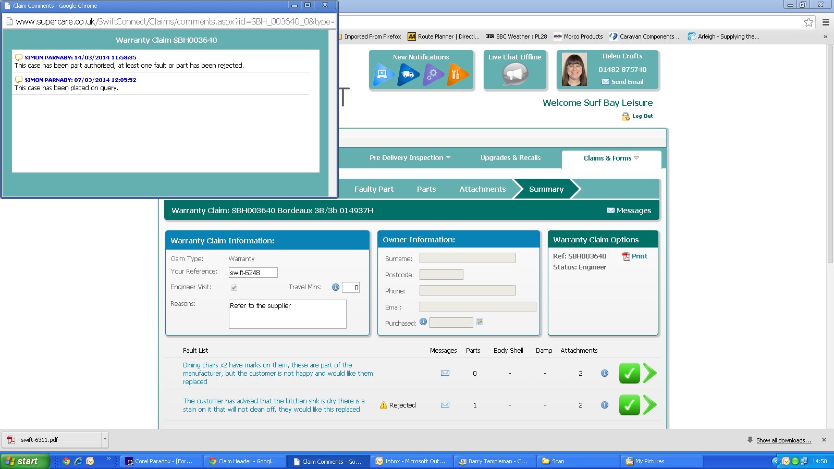The width and height of the screenshot is (834, 469).
Task: Expand the Claims & Forms menu
Action: 611,158
